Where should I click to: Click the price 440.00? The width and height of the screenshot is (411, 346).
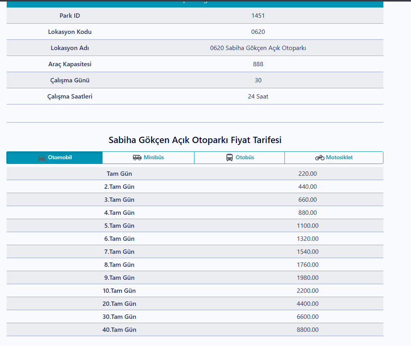click(308, 187)
